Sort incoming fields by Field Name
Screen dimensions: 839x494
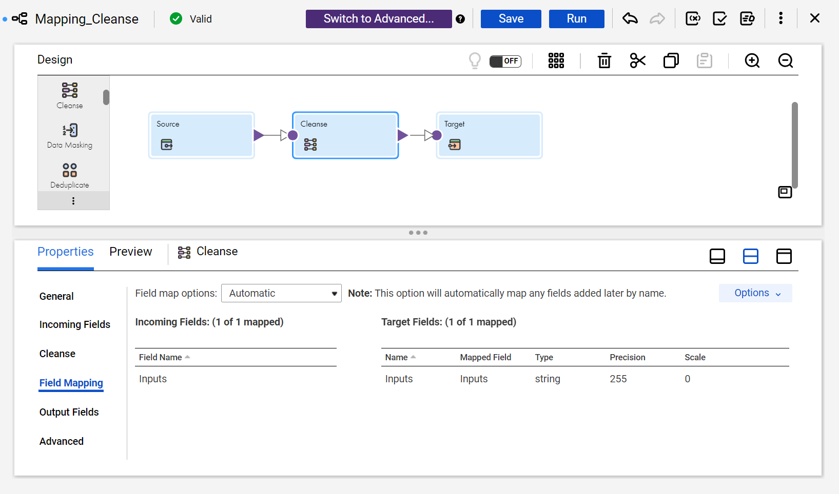(x=164, y=357)
